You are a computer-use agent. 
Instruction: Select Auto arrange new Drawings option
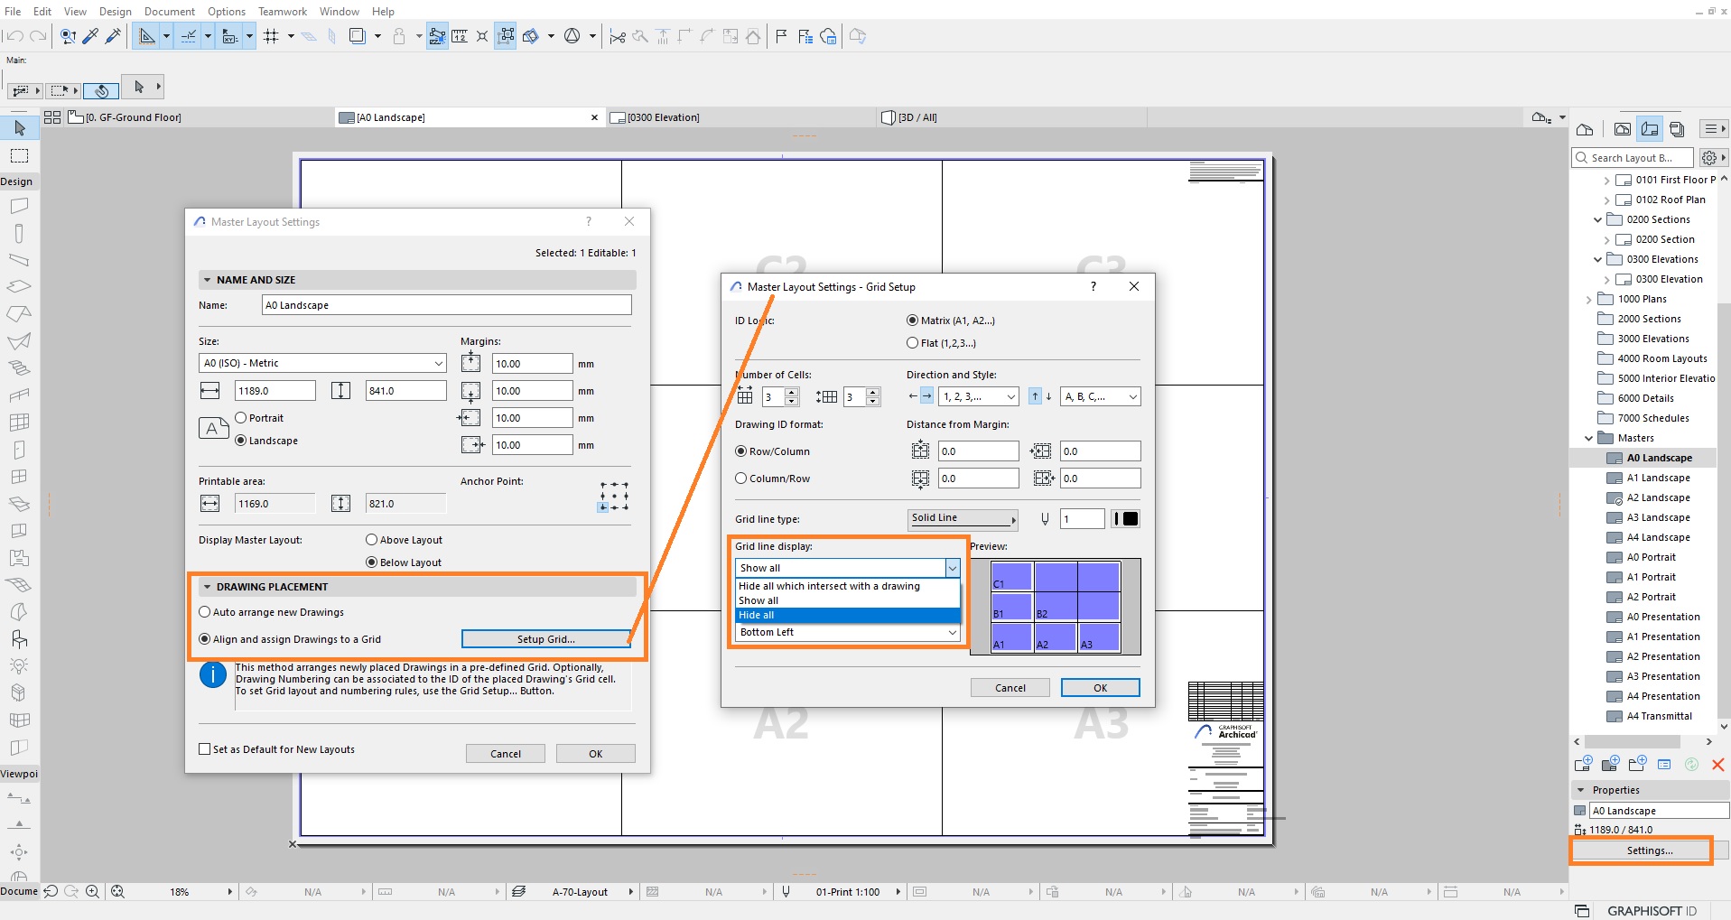(x=205, y=612)
